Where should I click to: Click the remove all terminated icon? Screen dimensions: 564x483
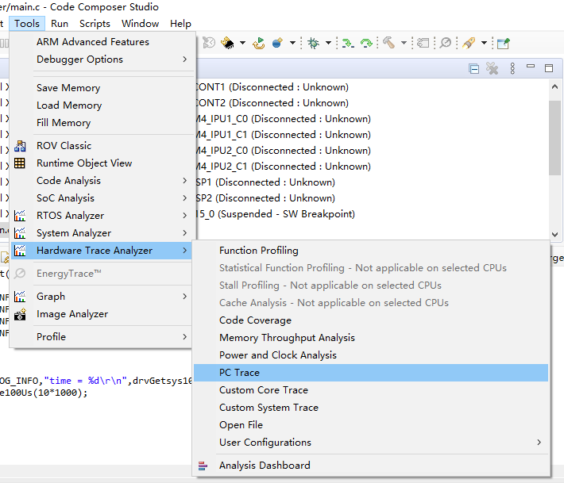(x=492, y=68)
